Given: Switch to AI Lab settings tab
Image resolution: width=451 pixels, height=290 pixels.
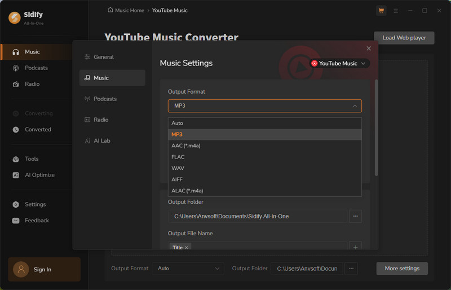Looking at the screenshot, I should [x=112, y=141].
